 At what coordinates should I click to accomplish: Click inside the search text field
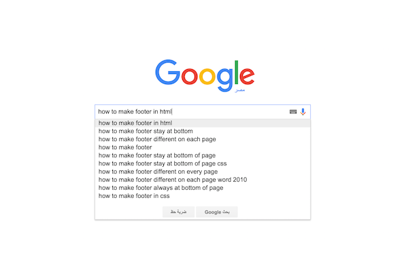(x=192, y=112)
